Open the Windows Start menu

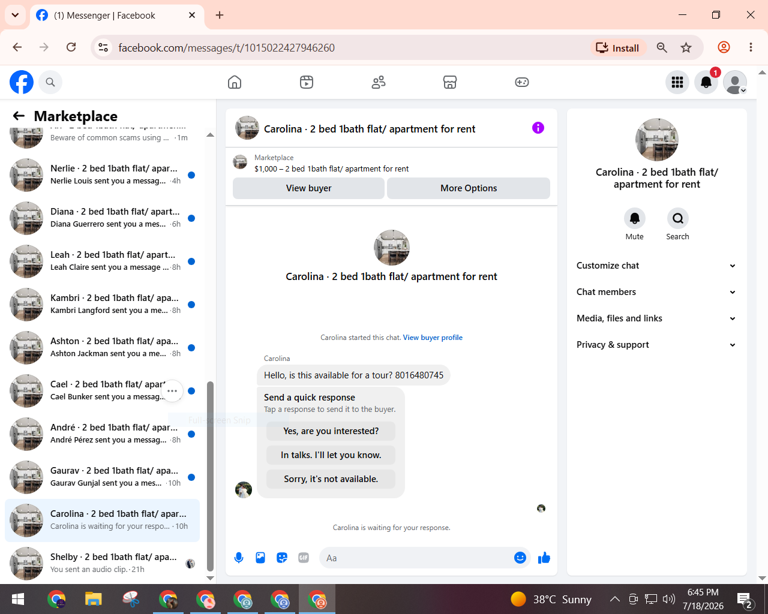[x=18, y=599]
